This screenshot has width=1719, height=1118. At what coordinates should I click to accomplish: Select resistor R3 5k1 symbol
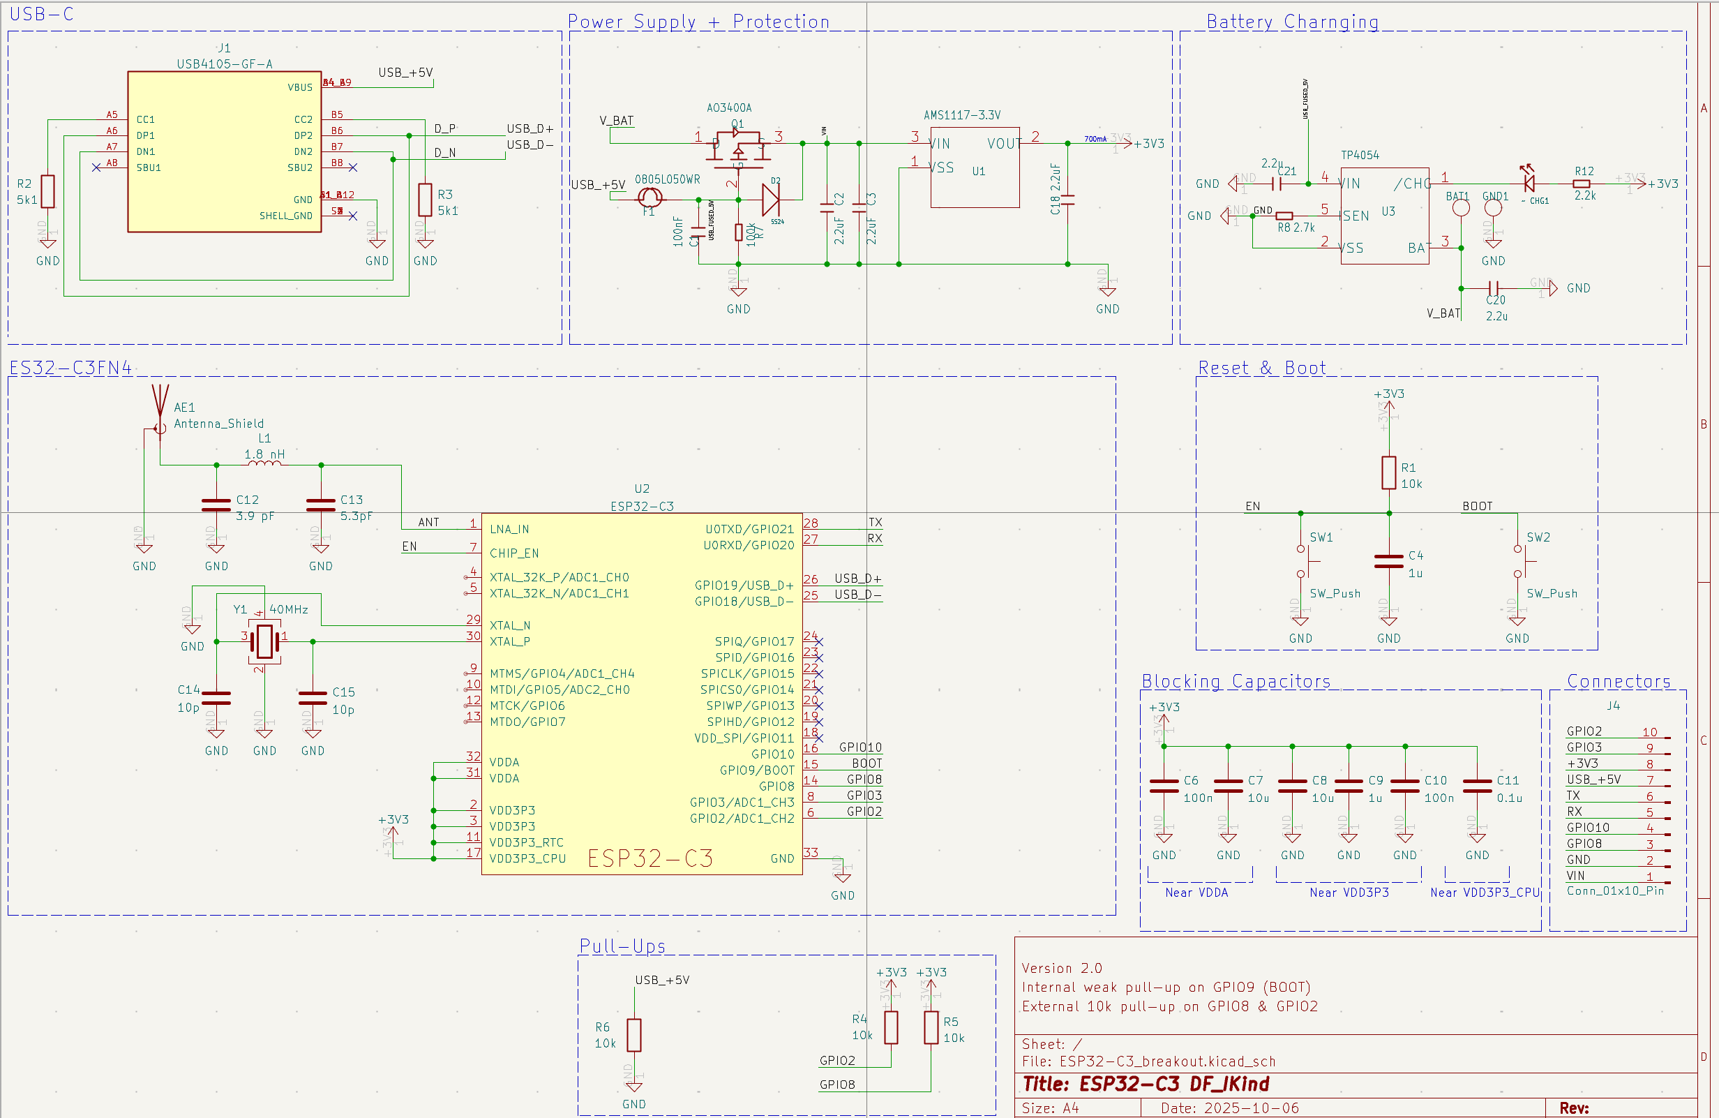pos(426,200)
